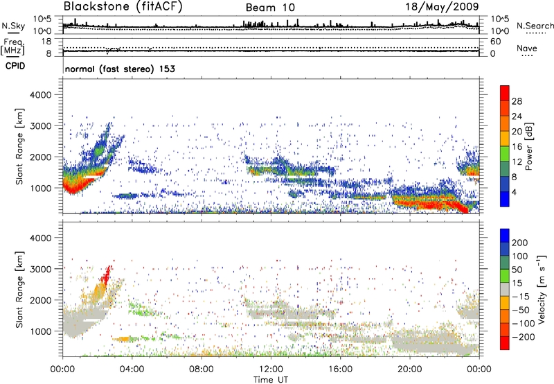This screenshot has width=554, height=384.
Task: Select the -100 label on velocity colorbar
Action: coord(524,324)
